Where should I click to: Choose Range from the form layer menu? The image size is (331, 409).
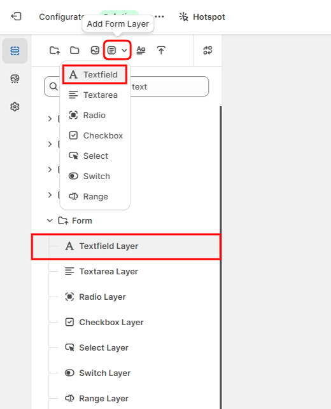95,197
